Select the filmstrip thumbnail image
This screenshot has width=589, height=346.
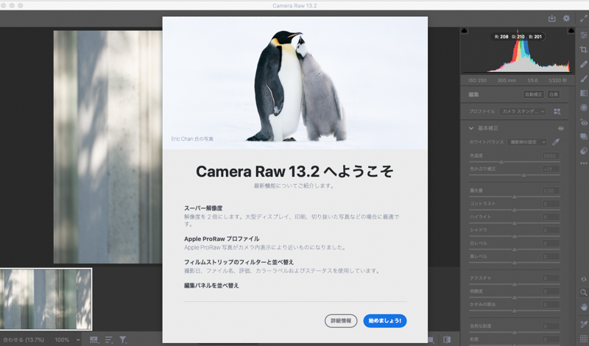[46, 299]
